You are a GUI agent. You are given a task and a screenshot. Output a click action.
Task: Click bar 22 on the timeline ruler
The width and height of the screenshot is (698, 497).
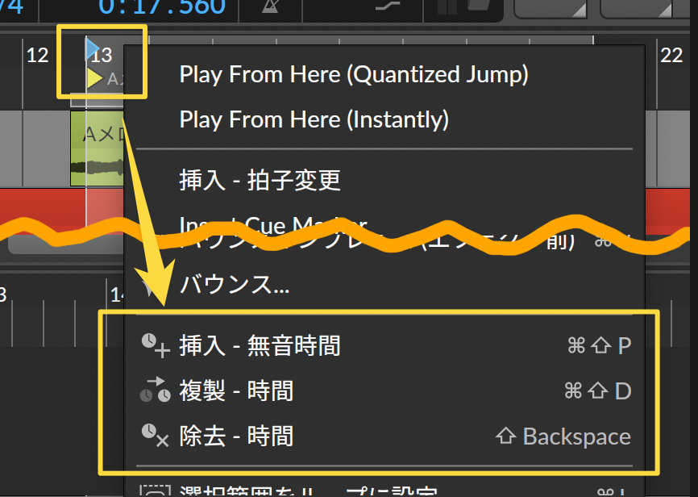coord(671,56)
